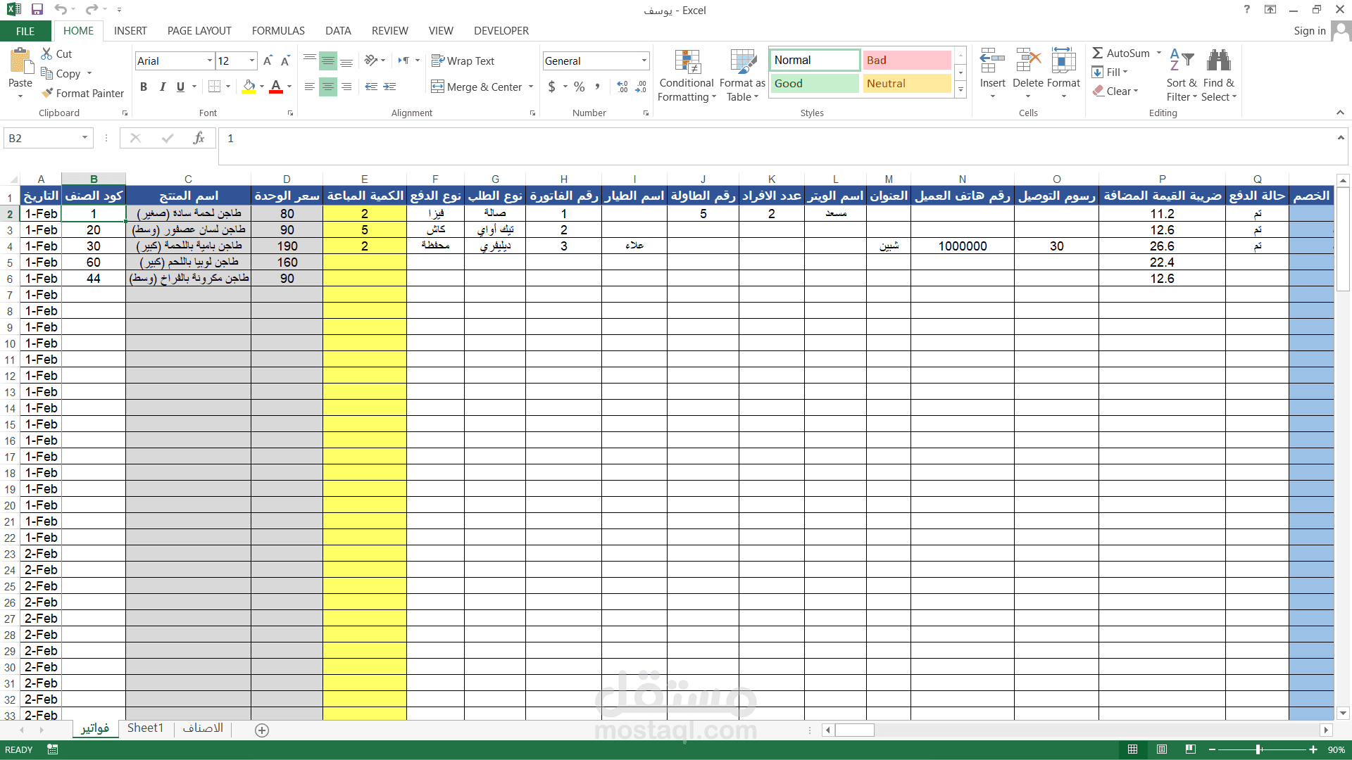This screenshot has height=760, width=1352.
Task: Switch to the Sheet1 worksheet tab
Action: [x=145, y=728]
